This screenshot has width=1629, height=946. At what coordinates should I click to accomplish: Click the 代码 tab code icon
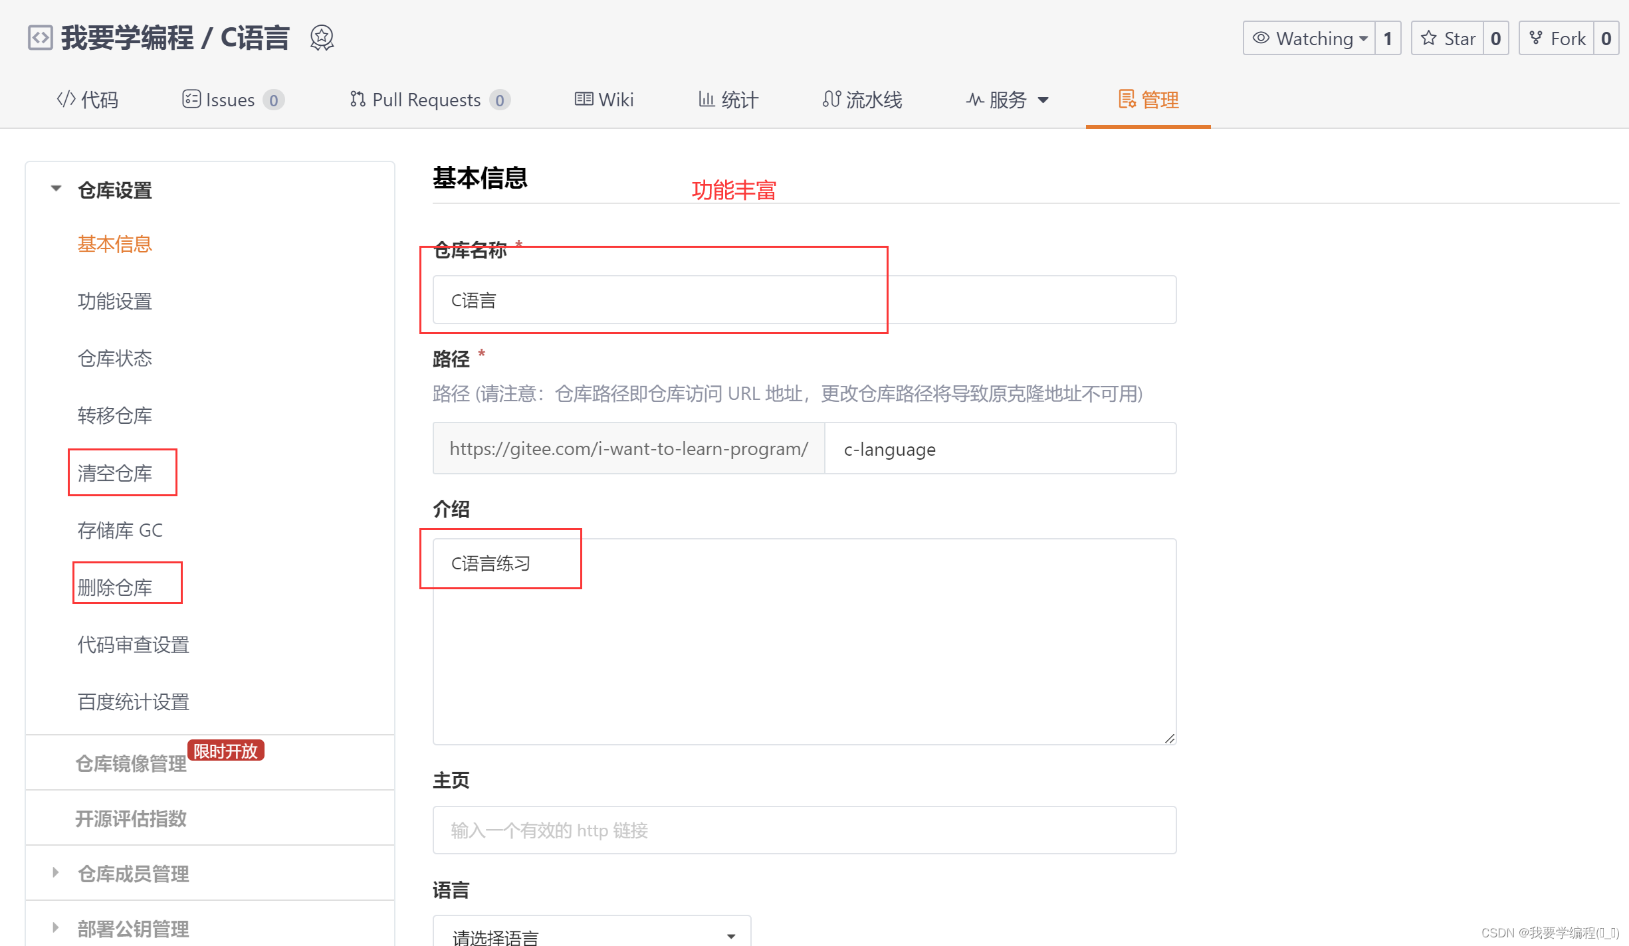66,99
